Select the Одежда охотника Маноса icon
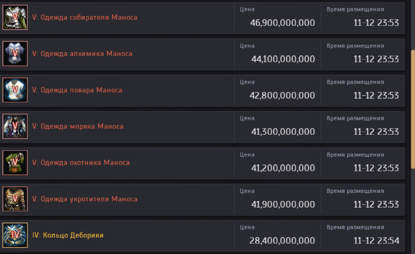 [16, 162]
